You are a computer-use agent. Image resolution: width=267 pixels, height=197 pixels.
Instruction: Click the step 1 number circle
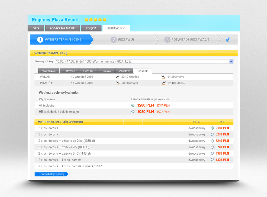click(x=40, y=40)
